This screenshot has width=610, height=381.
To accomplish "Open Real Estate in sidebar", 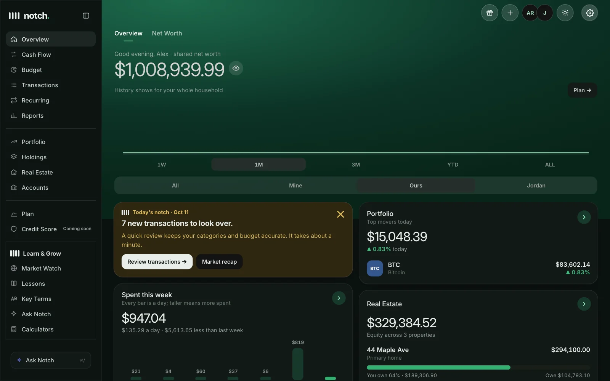I will click(51, 172).
